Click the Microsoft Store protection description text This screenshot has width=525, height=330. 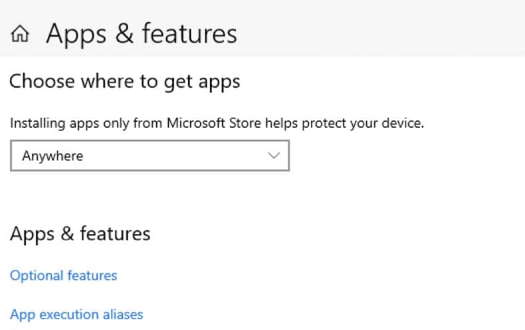(x=217, y=123)
